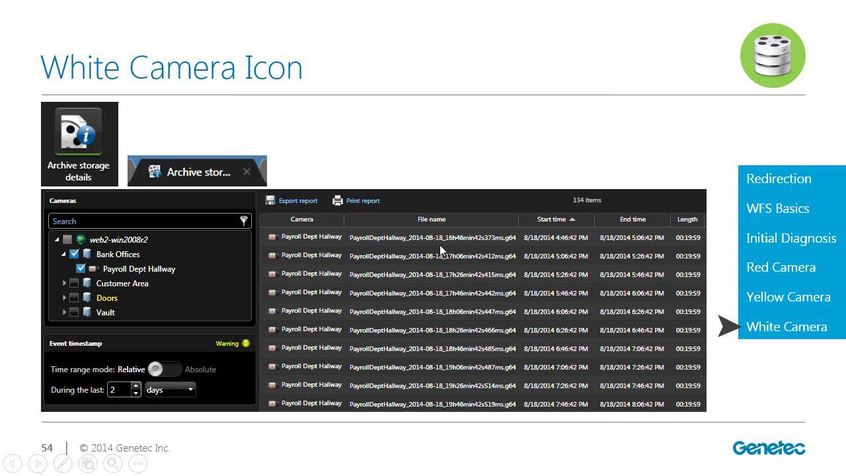
Task: Select file PayrollDeptHallway_2014-08-18_17h46min42s442ms.g64
Action: pyautogui.click(x=433, y=293)
